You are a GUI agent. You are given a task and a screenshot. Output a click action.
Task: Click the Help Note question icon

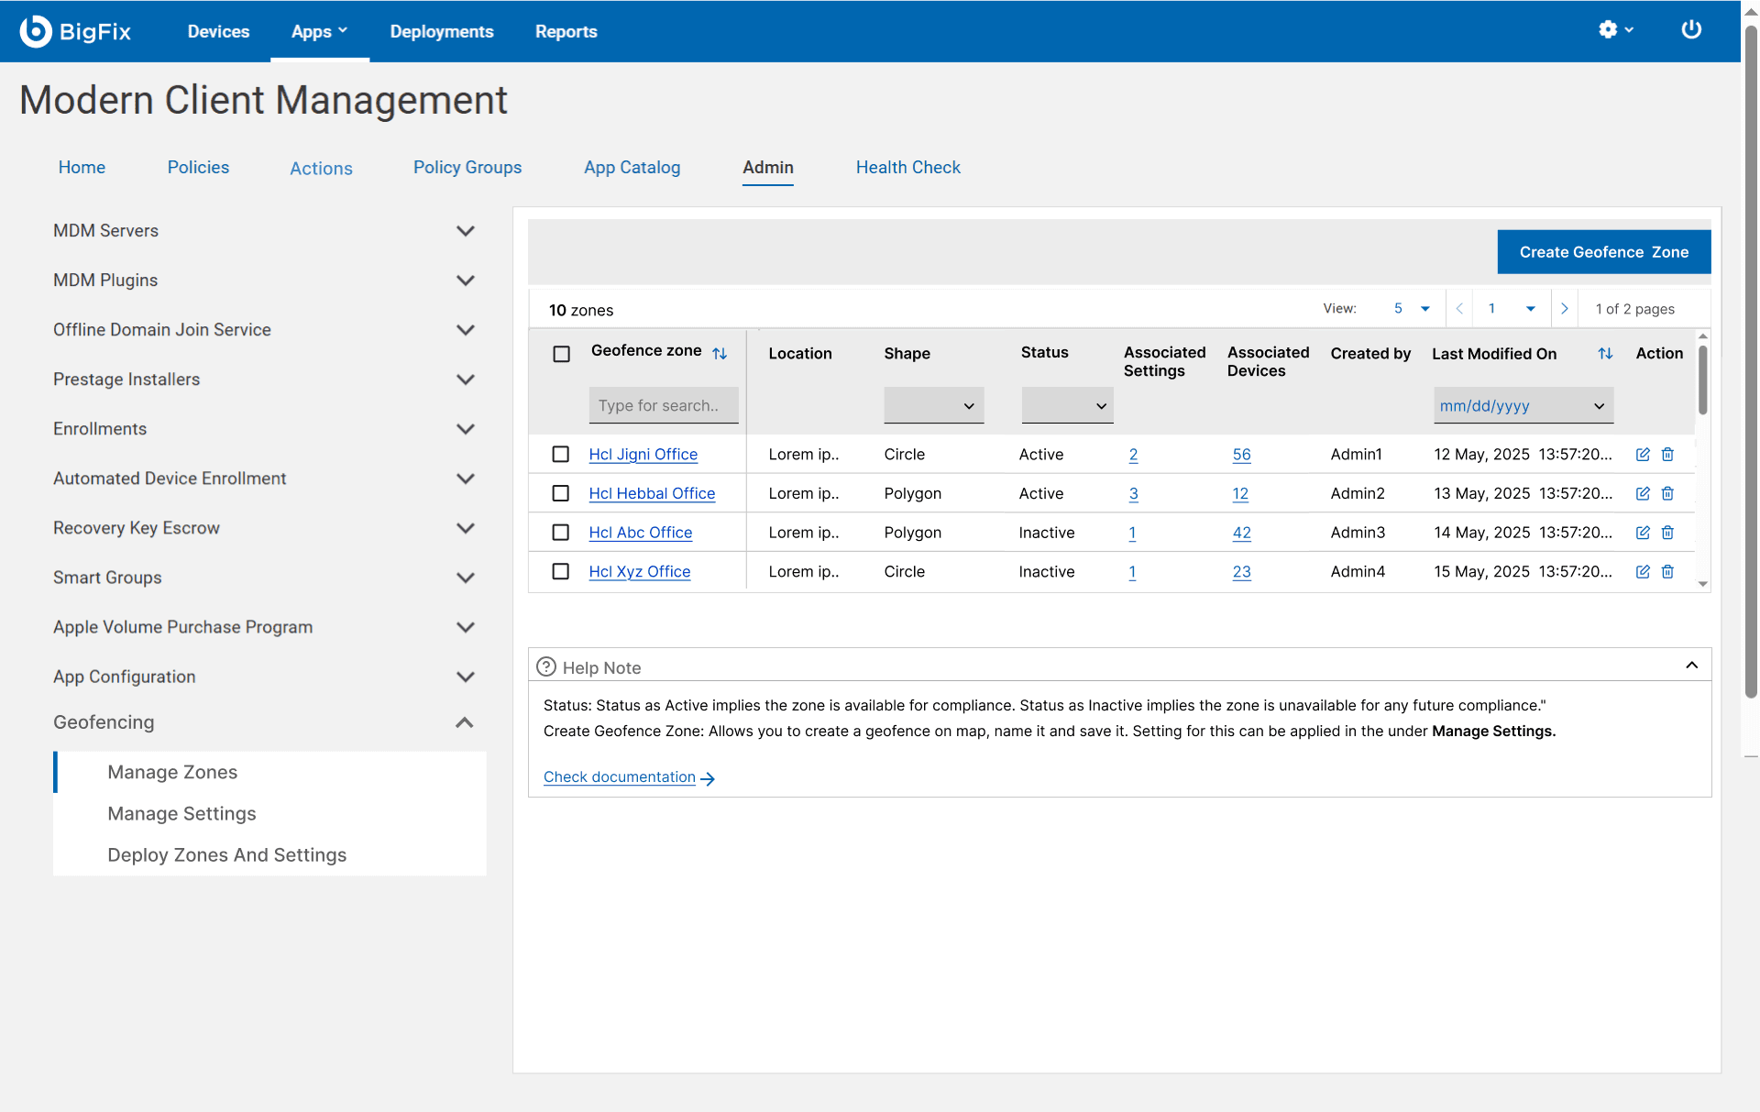tap(546, 666)
